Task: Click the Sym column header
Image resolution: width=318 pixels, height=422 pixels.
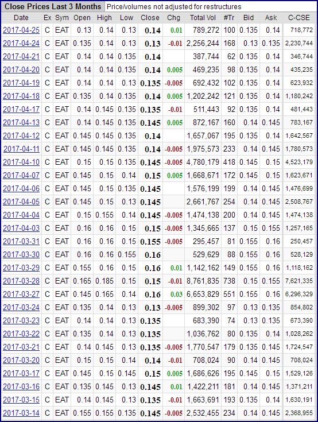Action: 62,17
